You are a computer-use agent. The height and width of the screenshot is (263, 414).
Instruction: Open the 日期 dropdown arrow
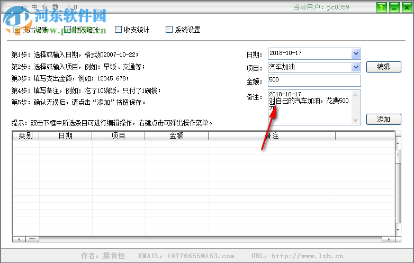click(x=356, y=53)
